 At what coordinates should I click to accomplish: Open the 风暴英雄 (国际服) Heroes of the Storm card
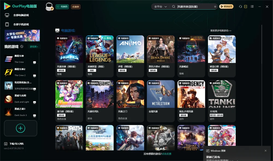69,56
